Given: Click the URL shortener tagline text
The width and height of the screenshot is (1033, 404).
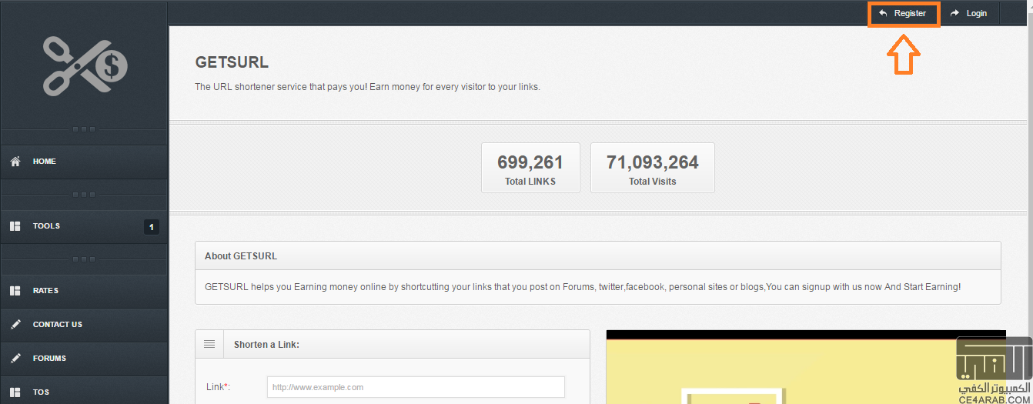Looking at the screenshot, I should 367,87.
